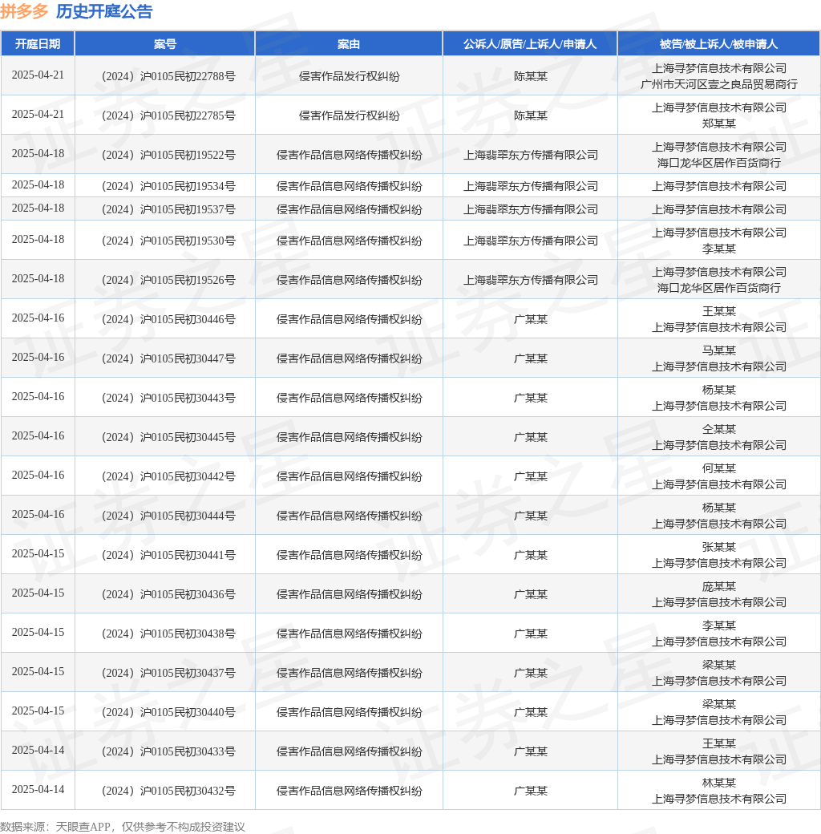Click date 2025-04-21 in the 22788号 row
This screenshot has width=821, height=834.
(38, 75)
